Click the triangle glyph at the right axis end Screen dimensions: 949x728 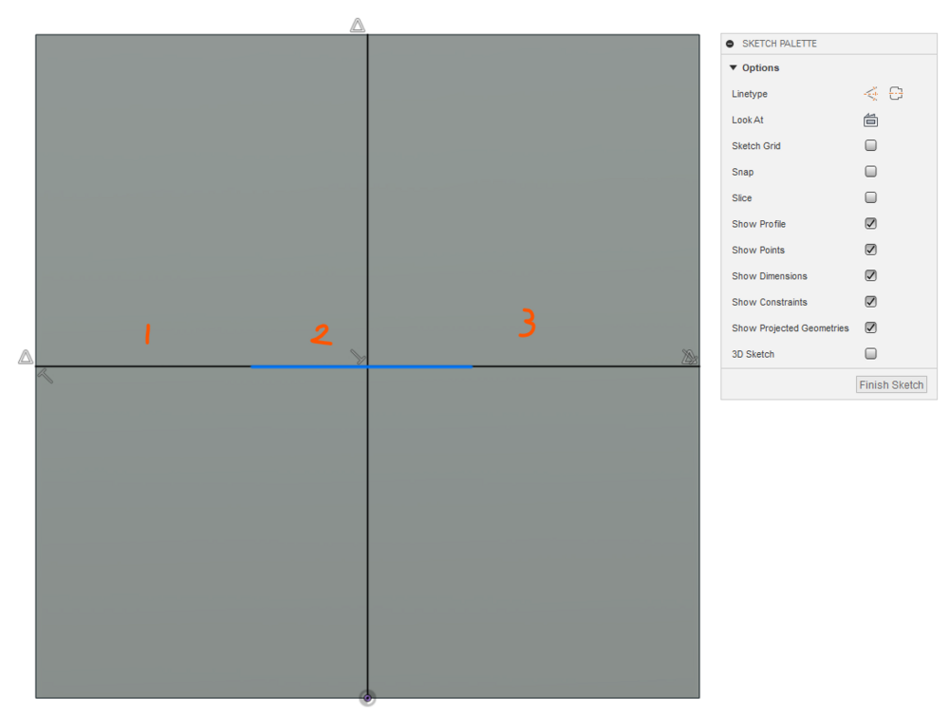686,358
